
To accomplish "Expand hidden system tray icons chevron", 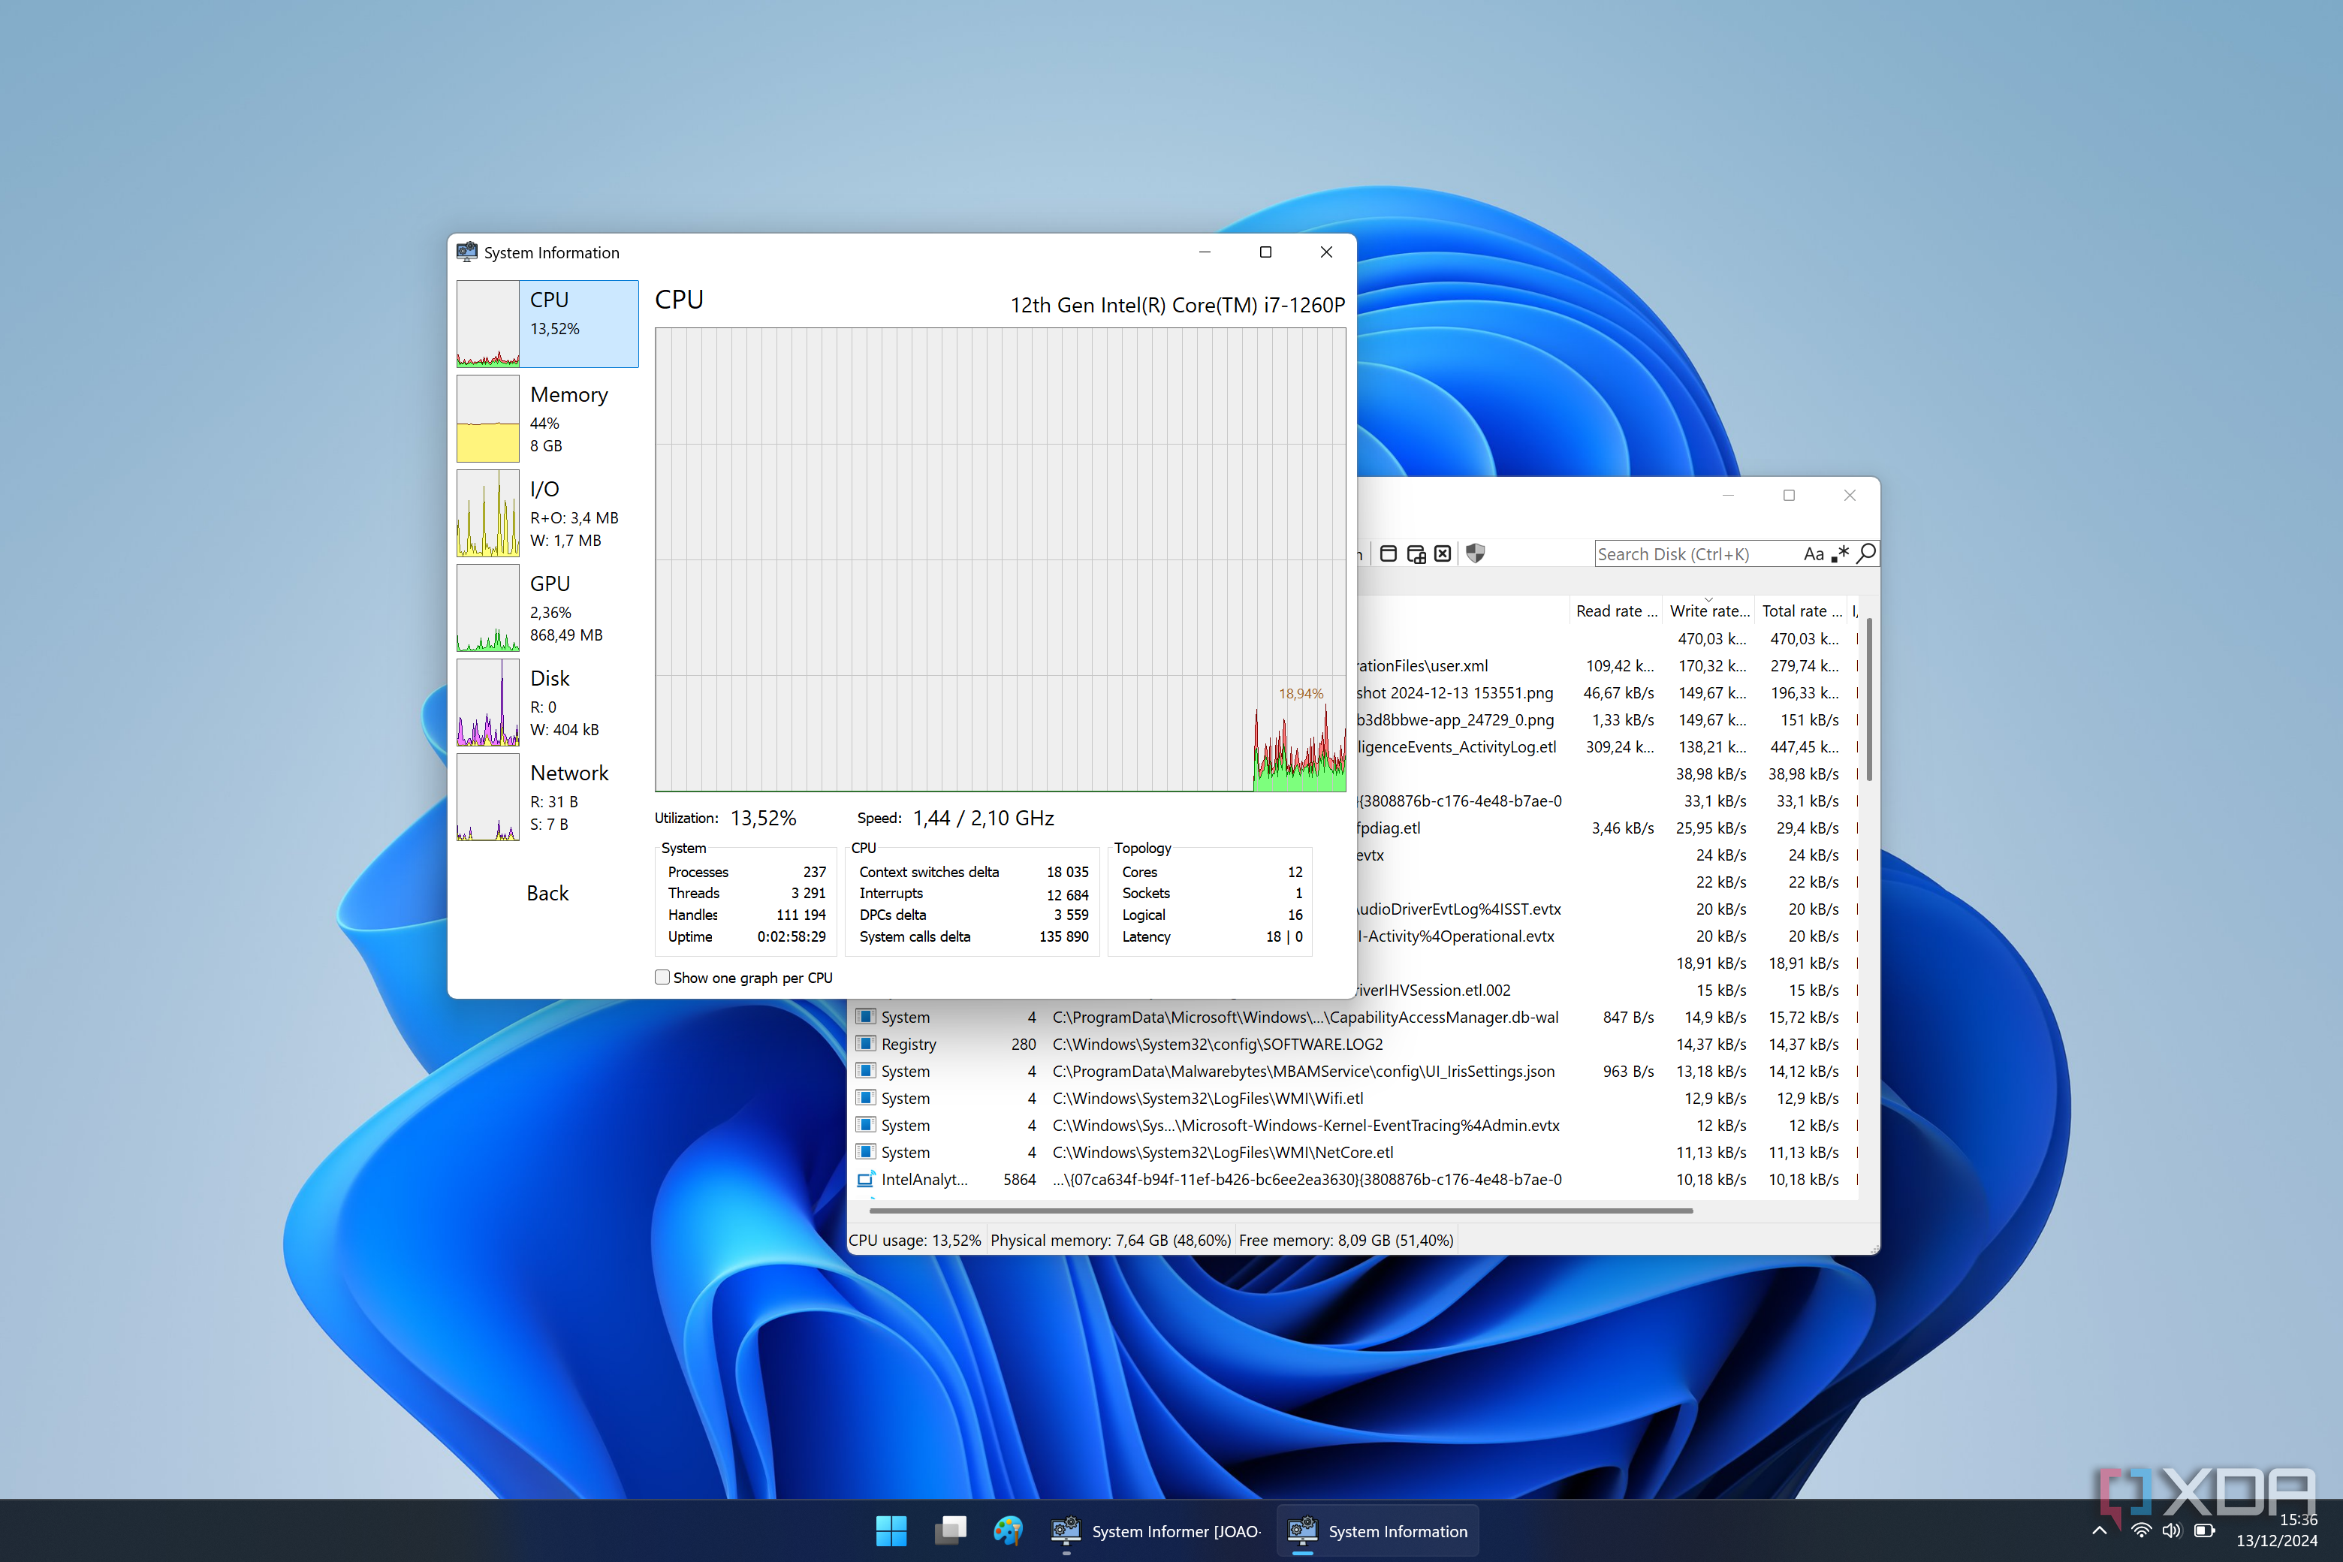I will coord(2099,1530).
